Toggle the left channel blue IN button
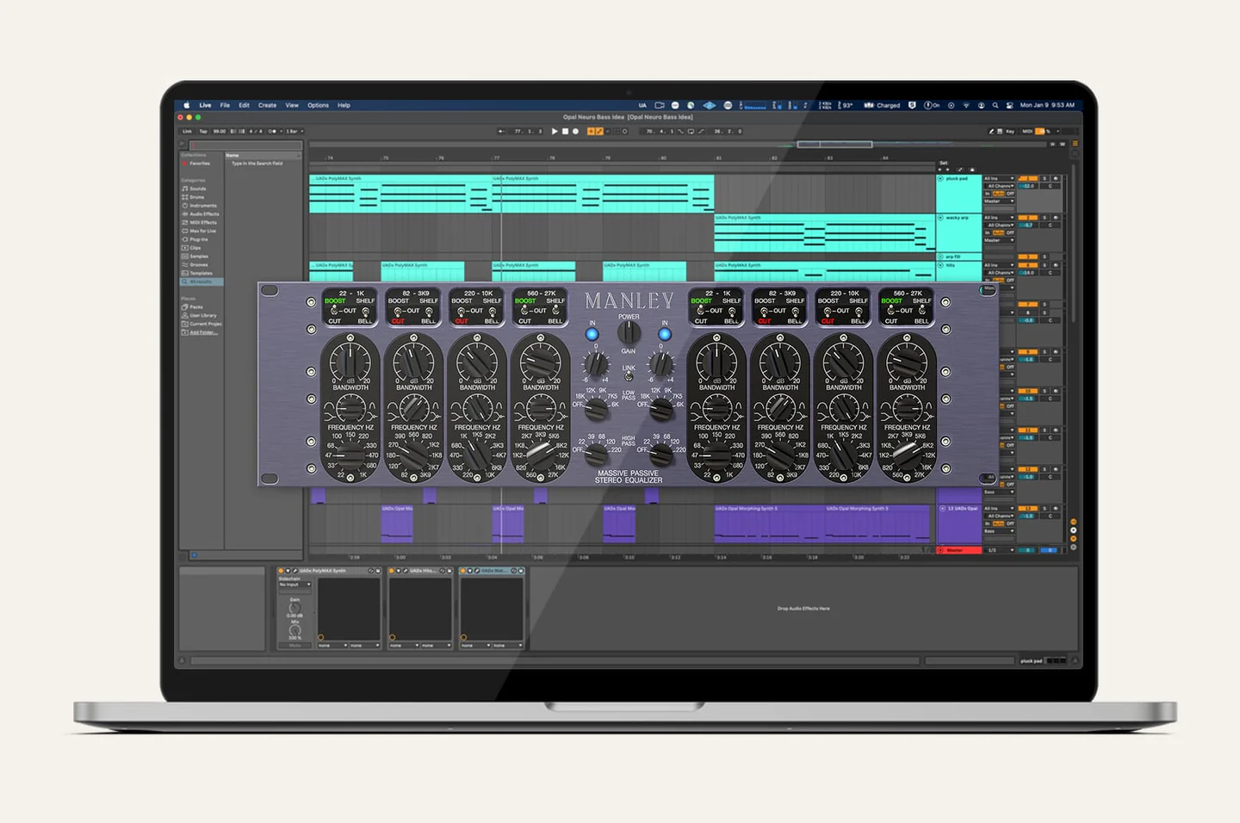1240x823 pixels. point(592,334)
